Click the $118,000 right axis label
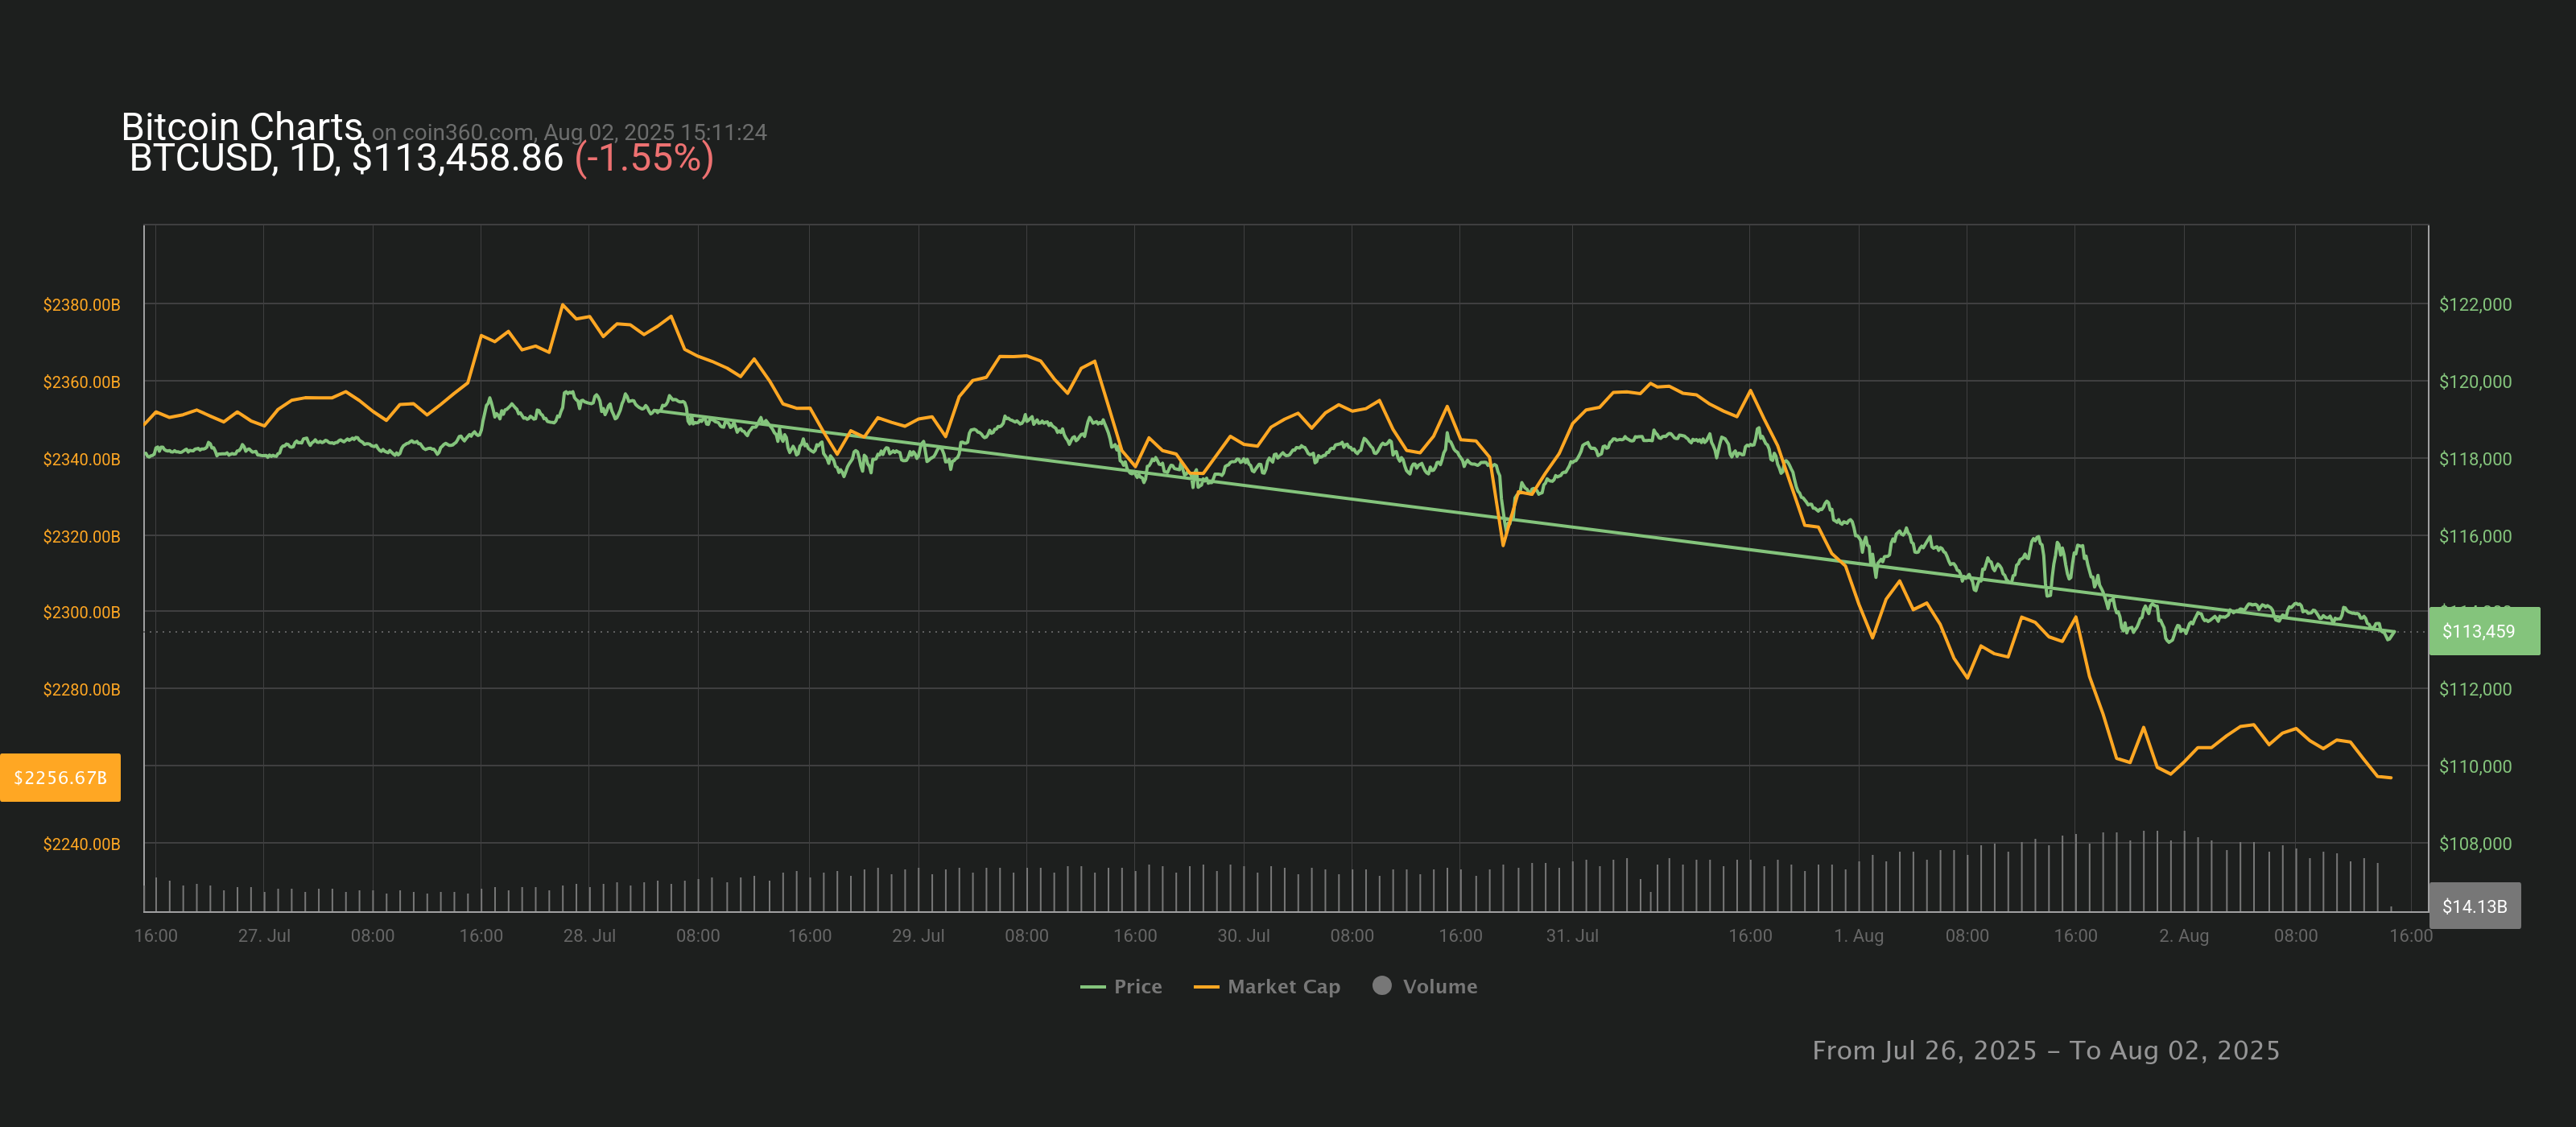Screen dimensions: 2576x1127 pyautogui.click(x=2475, y=459)
